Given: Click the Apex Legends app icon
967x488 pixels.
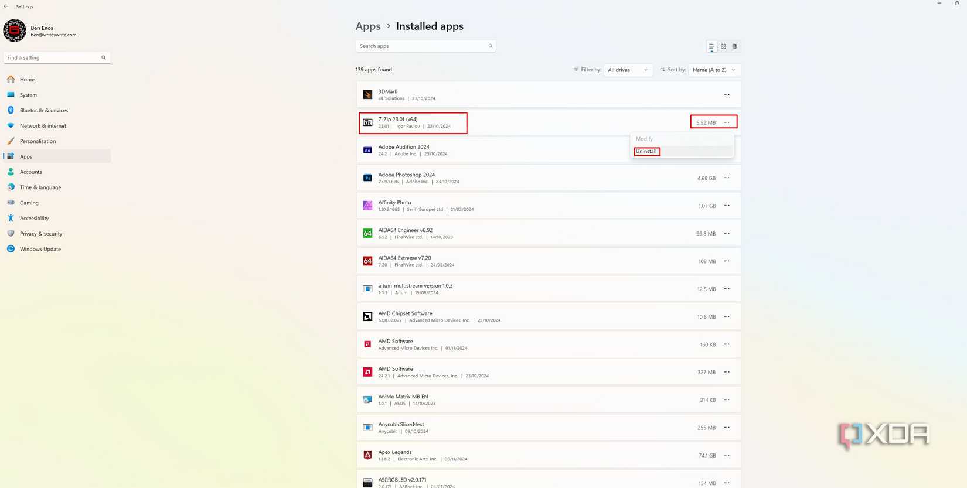Looking at the screenshot, I should click(x=367, y=455).
